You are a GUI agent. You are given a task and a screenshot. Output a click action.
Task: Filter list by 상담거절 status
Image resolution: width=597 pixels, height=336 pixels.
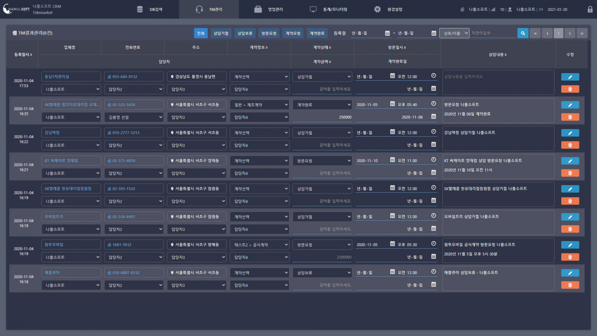click(x=221, y=33)
